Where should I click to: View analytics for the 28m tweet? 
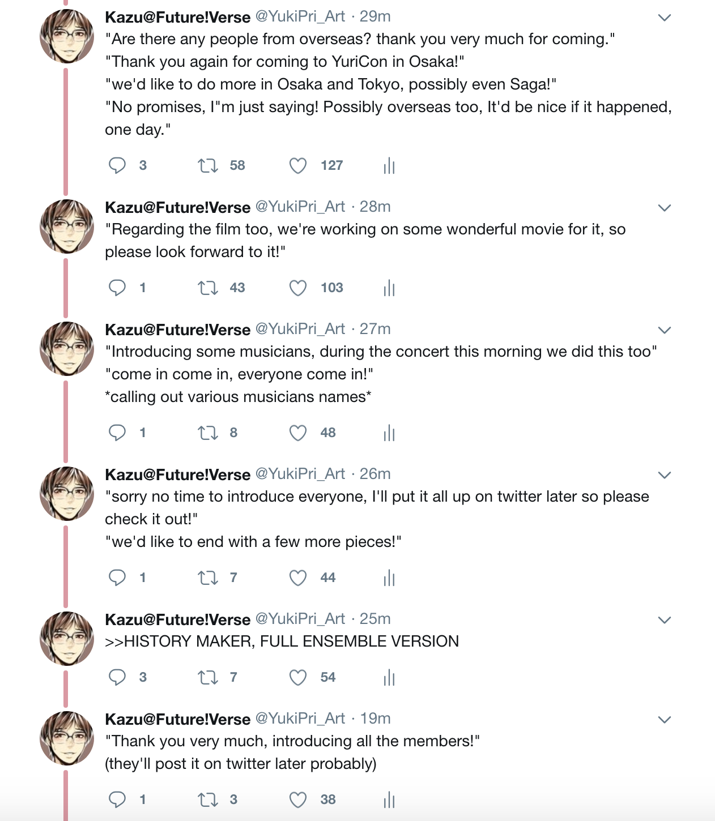point(389,288)
